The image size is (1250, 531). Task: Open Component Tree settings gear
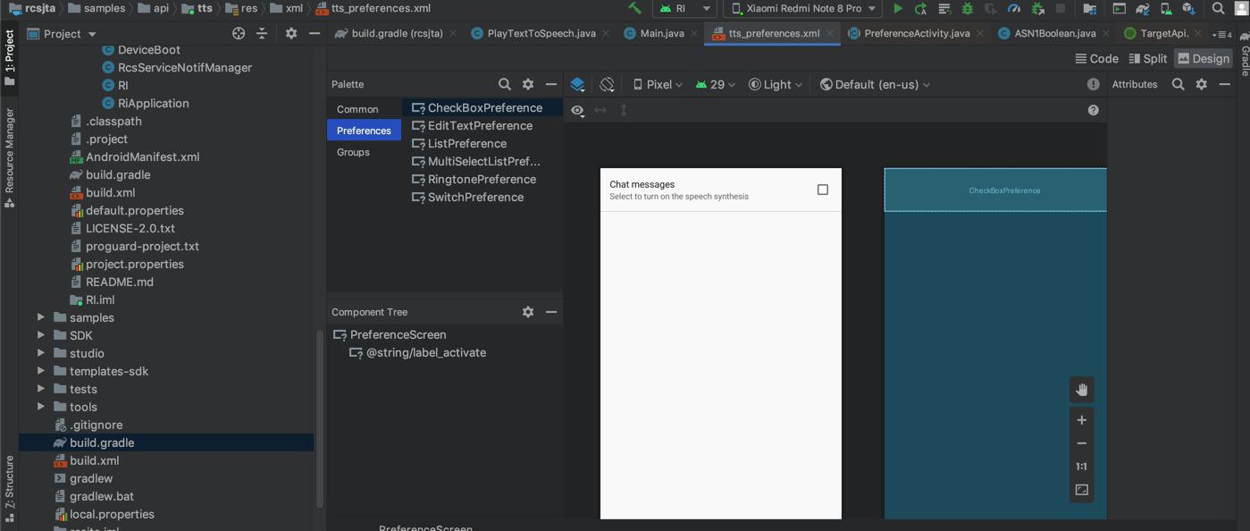[x=528, y=312]
